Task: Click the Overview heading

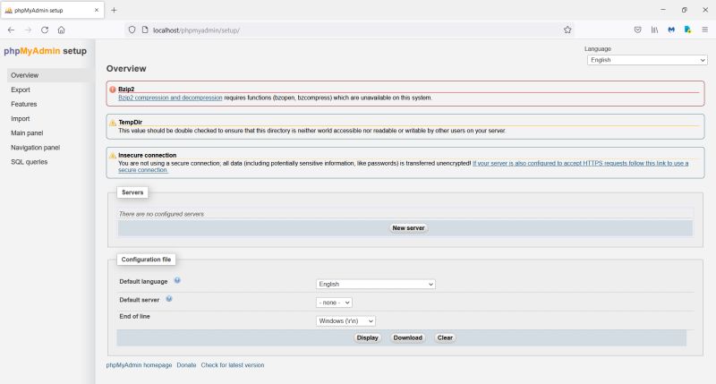Action: pyautogui.click(x=126, y=69)
